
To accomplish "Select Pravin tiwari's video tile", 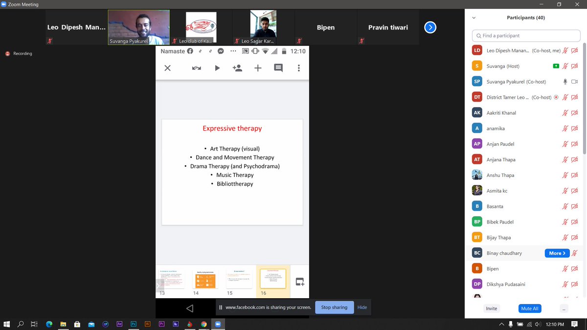I will point(388,27).
